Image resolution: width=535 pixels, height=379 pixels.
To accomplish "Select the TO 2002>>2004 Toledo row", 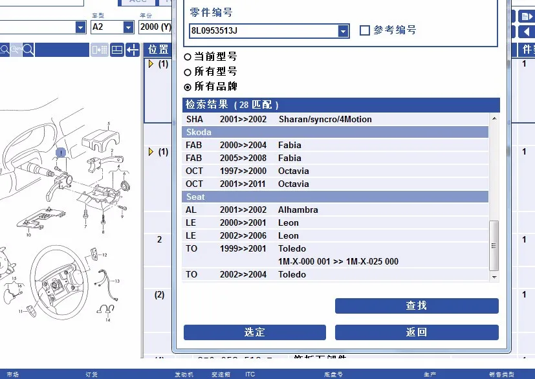I will (335, 275).
